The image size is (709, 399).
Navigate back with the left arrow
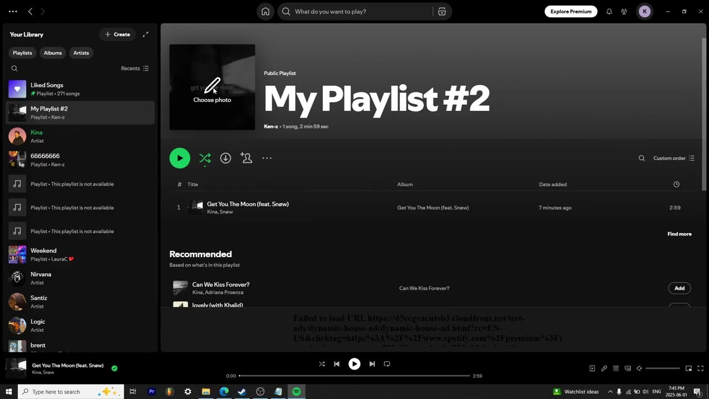(30, 12)
